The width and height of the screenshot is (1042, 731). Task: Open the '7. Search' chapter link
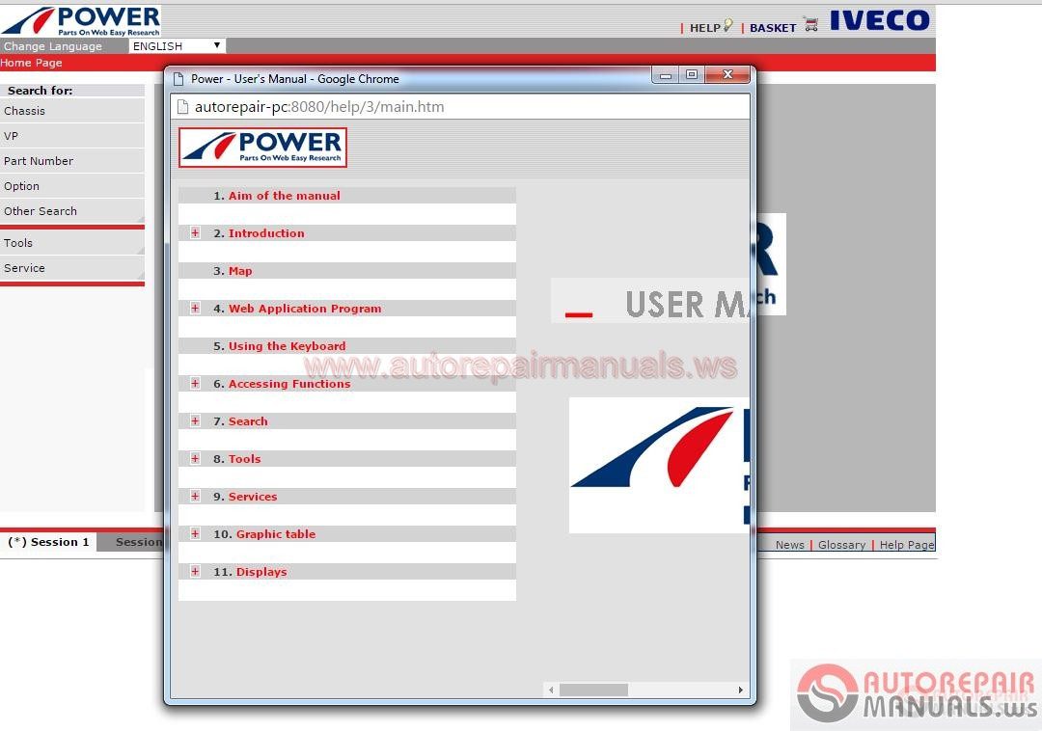click(248, 421)
